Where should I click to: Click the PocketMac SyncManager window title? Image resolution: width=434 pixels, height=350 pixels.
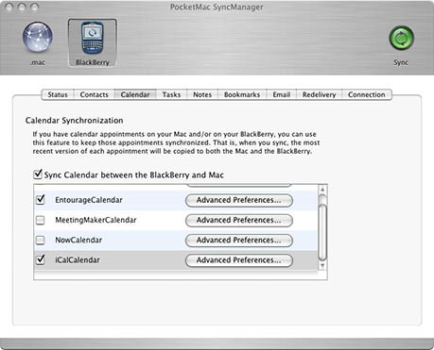(x=217, y=7)
